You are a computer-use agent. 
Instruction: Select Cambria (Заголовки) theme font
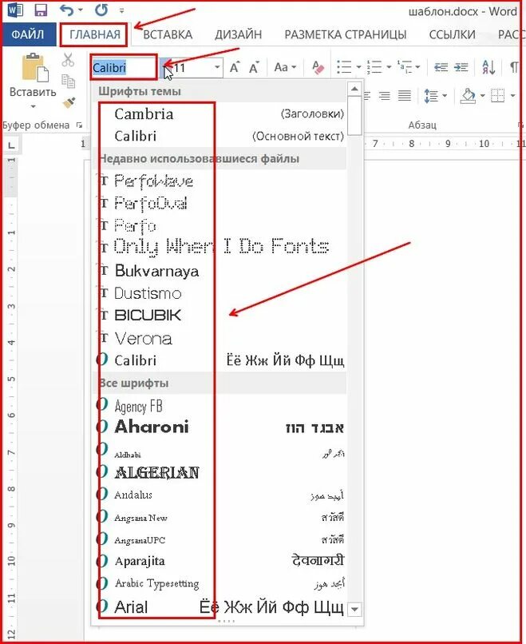[x=221, y=113]
